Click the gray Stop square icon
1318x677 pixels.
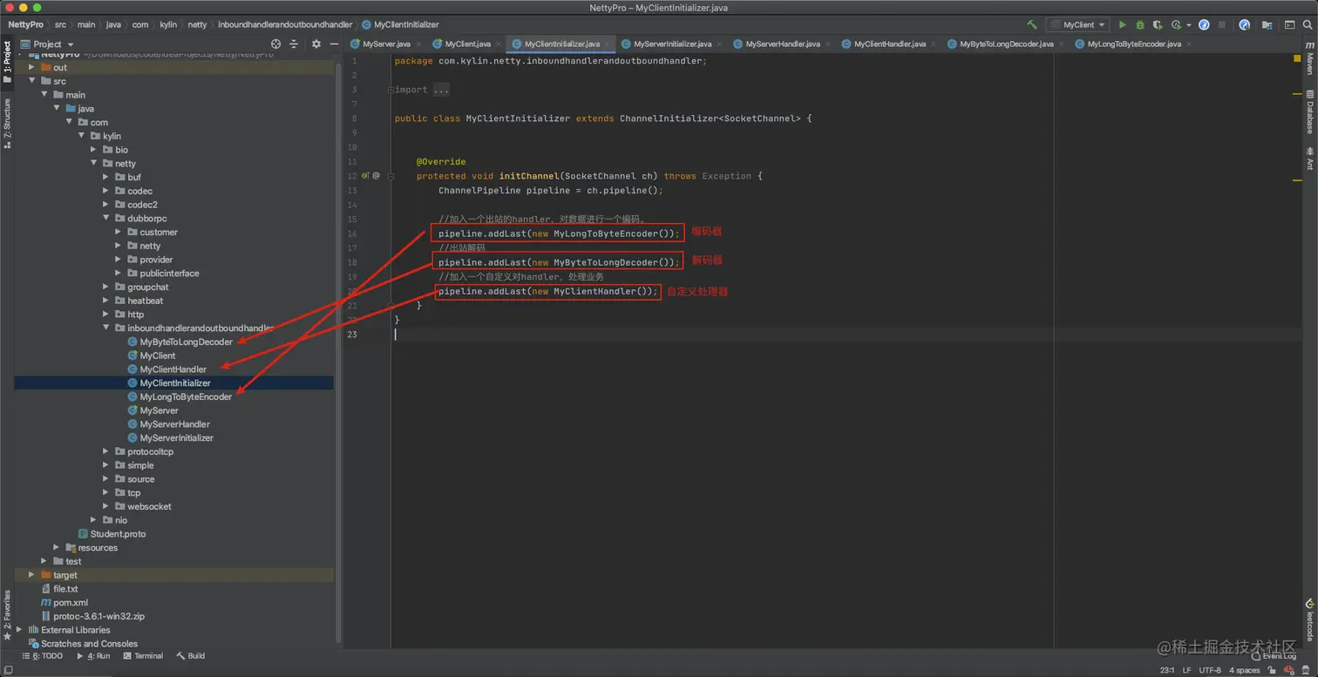click(x=1222, y=25)
